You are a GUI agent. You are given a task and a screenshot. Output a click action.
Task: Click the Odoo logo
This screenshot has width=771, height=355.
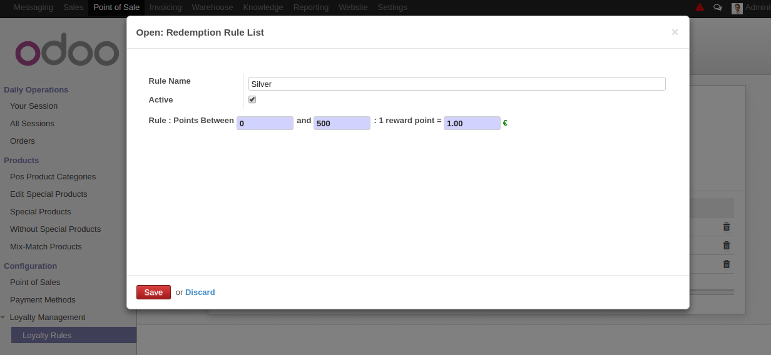pyautogui.click(x=68, y=53)
